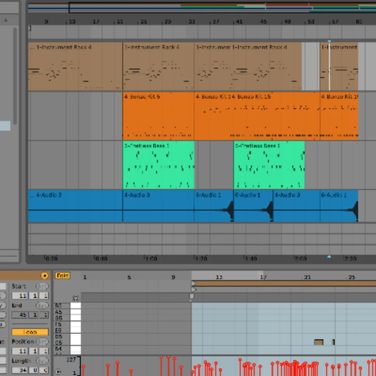Select the 4-Audio 3 clip at bar 46

tap(297, 206)
